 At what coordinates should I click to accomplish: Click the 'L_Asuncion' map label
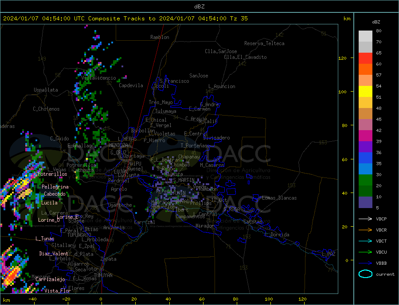222,86
